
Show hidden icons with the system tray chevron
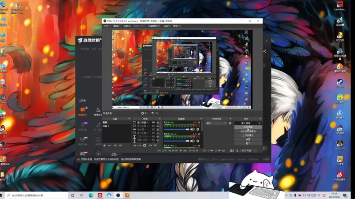pyautogui.click(x=286, y=195)
